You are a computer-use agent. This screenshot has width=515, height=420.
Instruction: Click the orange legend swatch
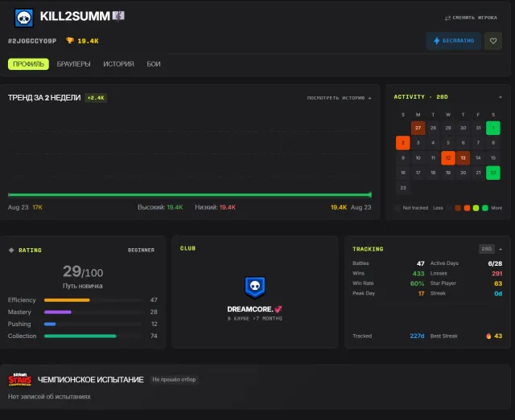pos(467,208)
